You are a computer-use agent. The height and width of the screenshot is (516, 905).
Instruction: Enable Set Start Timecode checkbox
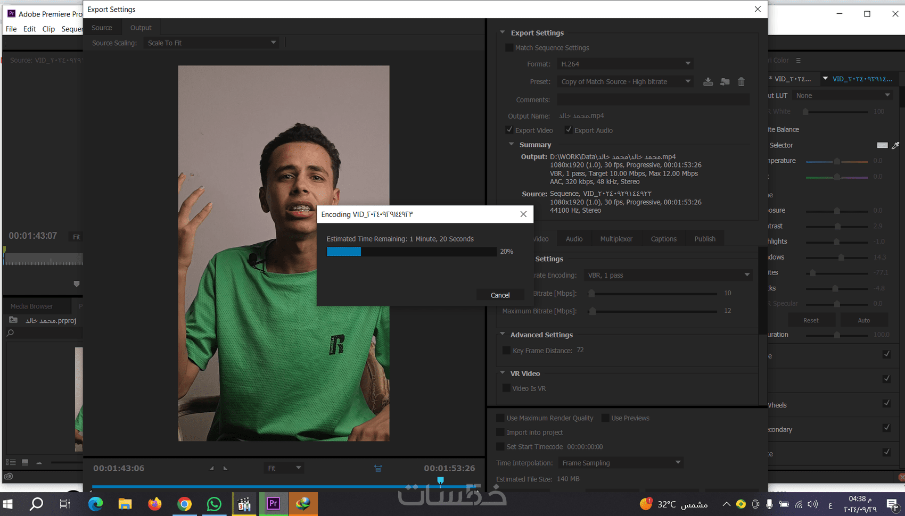(x=500, y=447)
